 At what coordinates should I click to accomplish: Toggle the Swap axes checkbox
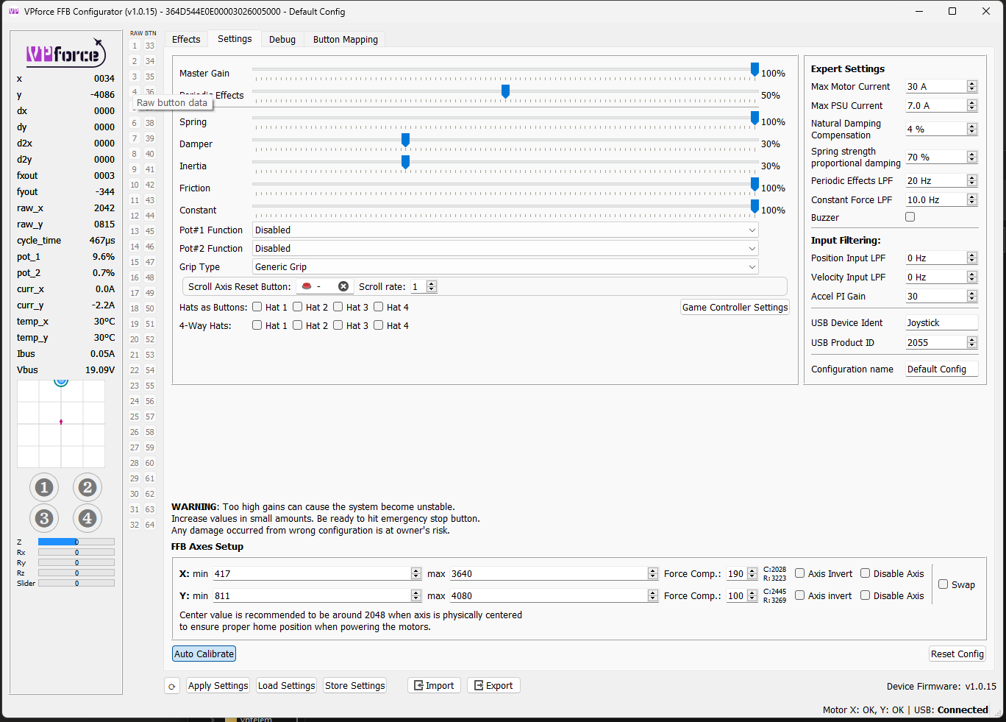[943, 584]
